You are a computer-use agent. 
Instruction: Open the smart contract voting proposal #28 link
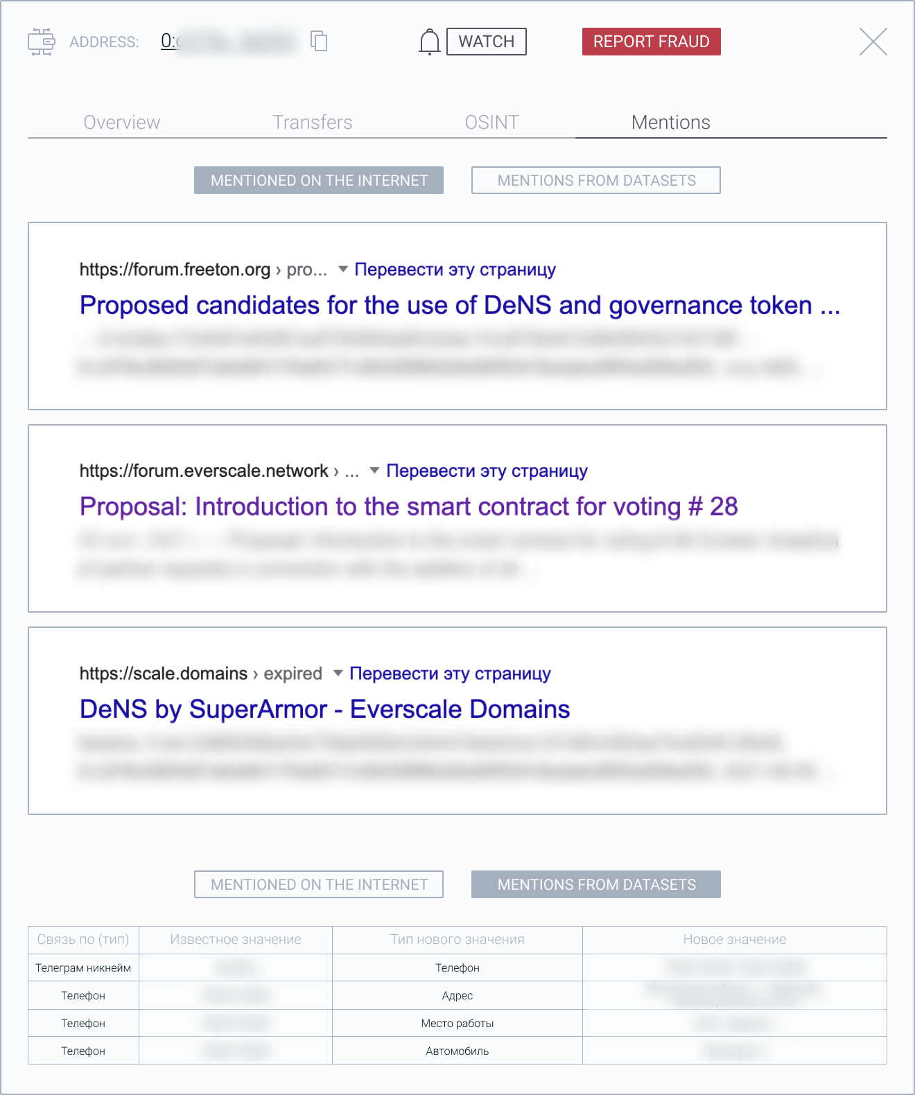(409, 507)
